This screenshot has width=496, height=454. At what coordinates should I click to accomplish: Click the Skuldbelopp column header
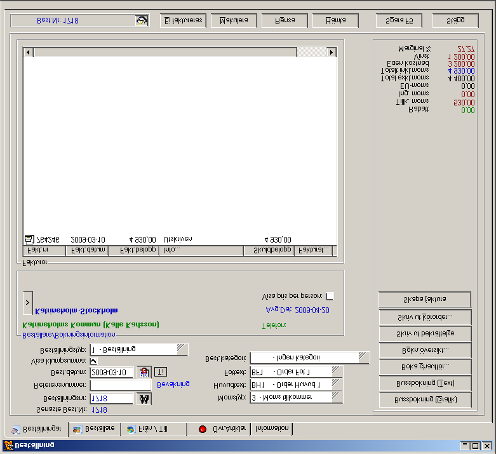[269, 250]
